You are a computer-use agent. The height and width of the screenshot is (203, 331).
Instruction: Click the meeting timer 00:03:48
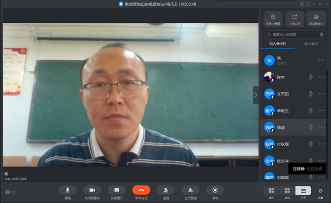188,4
